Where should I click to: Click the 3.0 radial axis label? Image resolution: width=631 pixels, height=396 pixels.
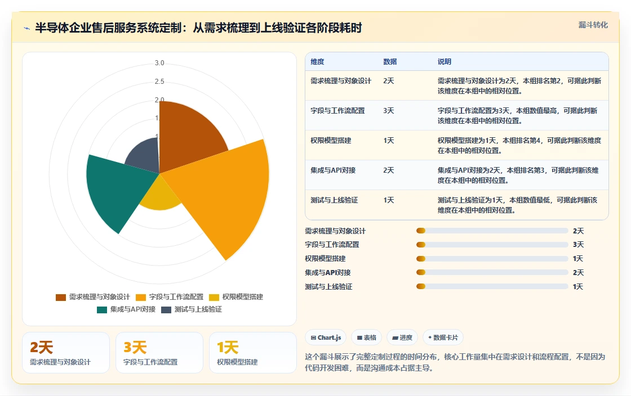pyautogui.click(x=159, y=63)
